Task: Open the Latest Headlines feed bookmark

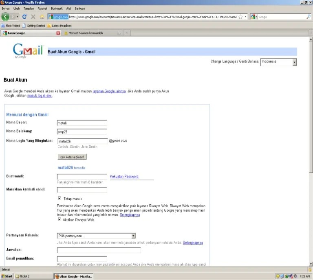Action: tap(59, 26)
